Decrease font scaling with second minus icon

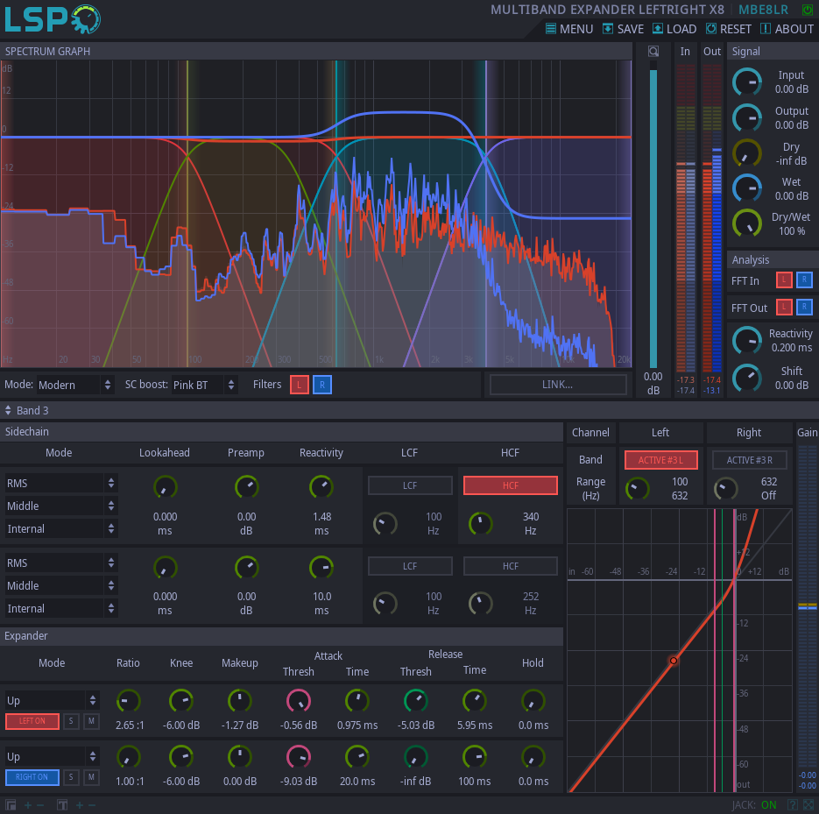click(92, 805)
